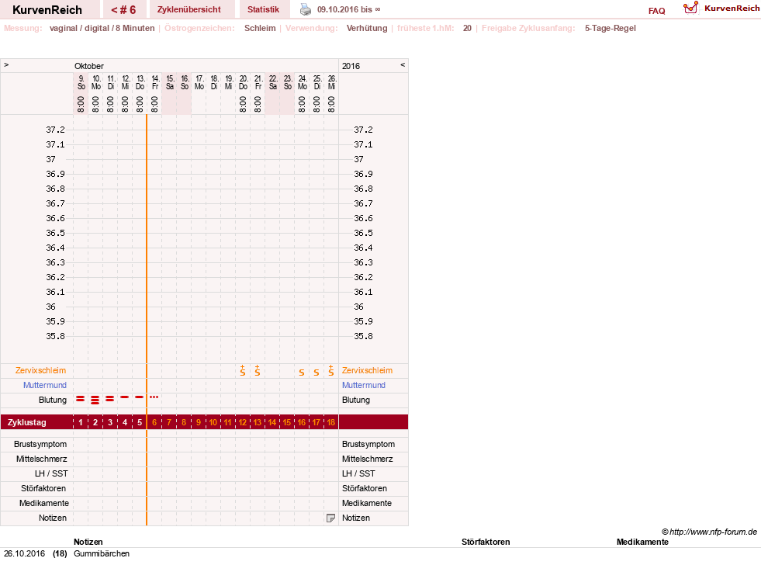
Task: Go to previous cycle via '< # 6'
Action: pyautogui.click(x=123, y=10)
